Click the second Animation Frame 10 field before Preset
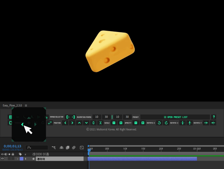The image size is (224, 169). 118,117
